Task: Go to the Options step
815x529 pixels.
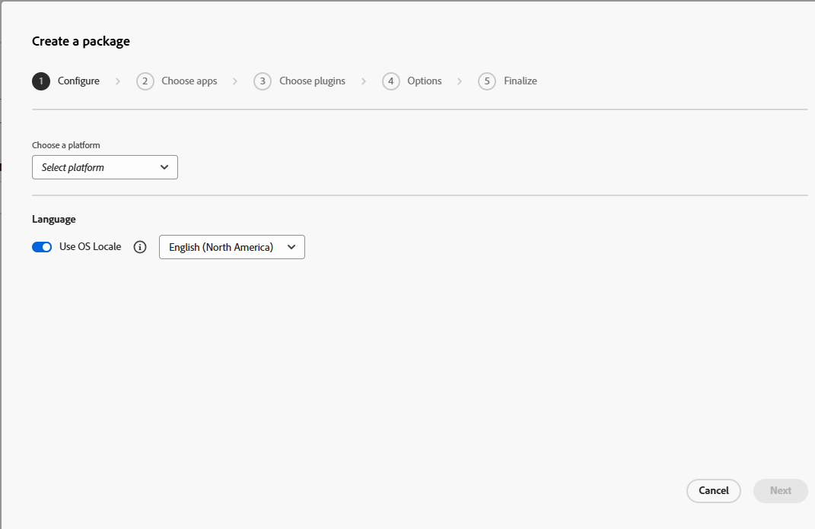Action: (x=425, y=81)
